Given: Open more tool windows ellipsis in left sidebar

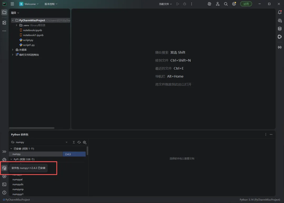Looking at the screenshot, I should coord(4,31).
